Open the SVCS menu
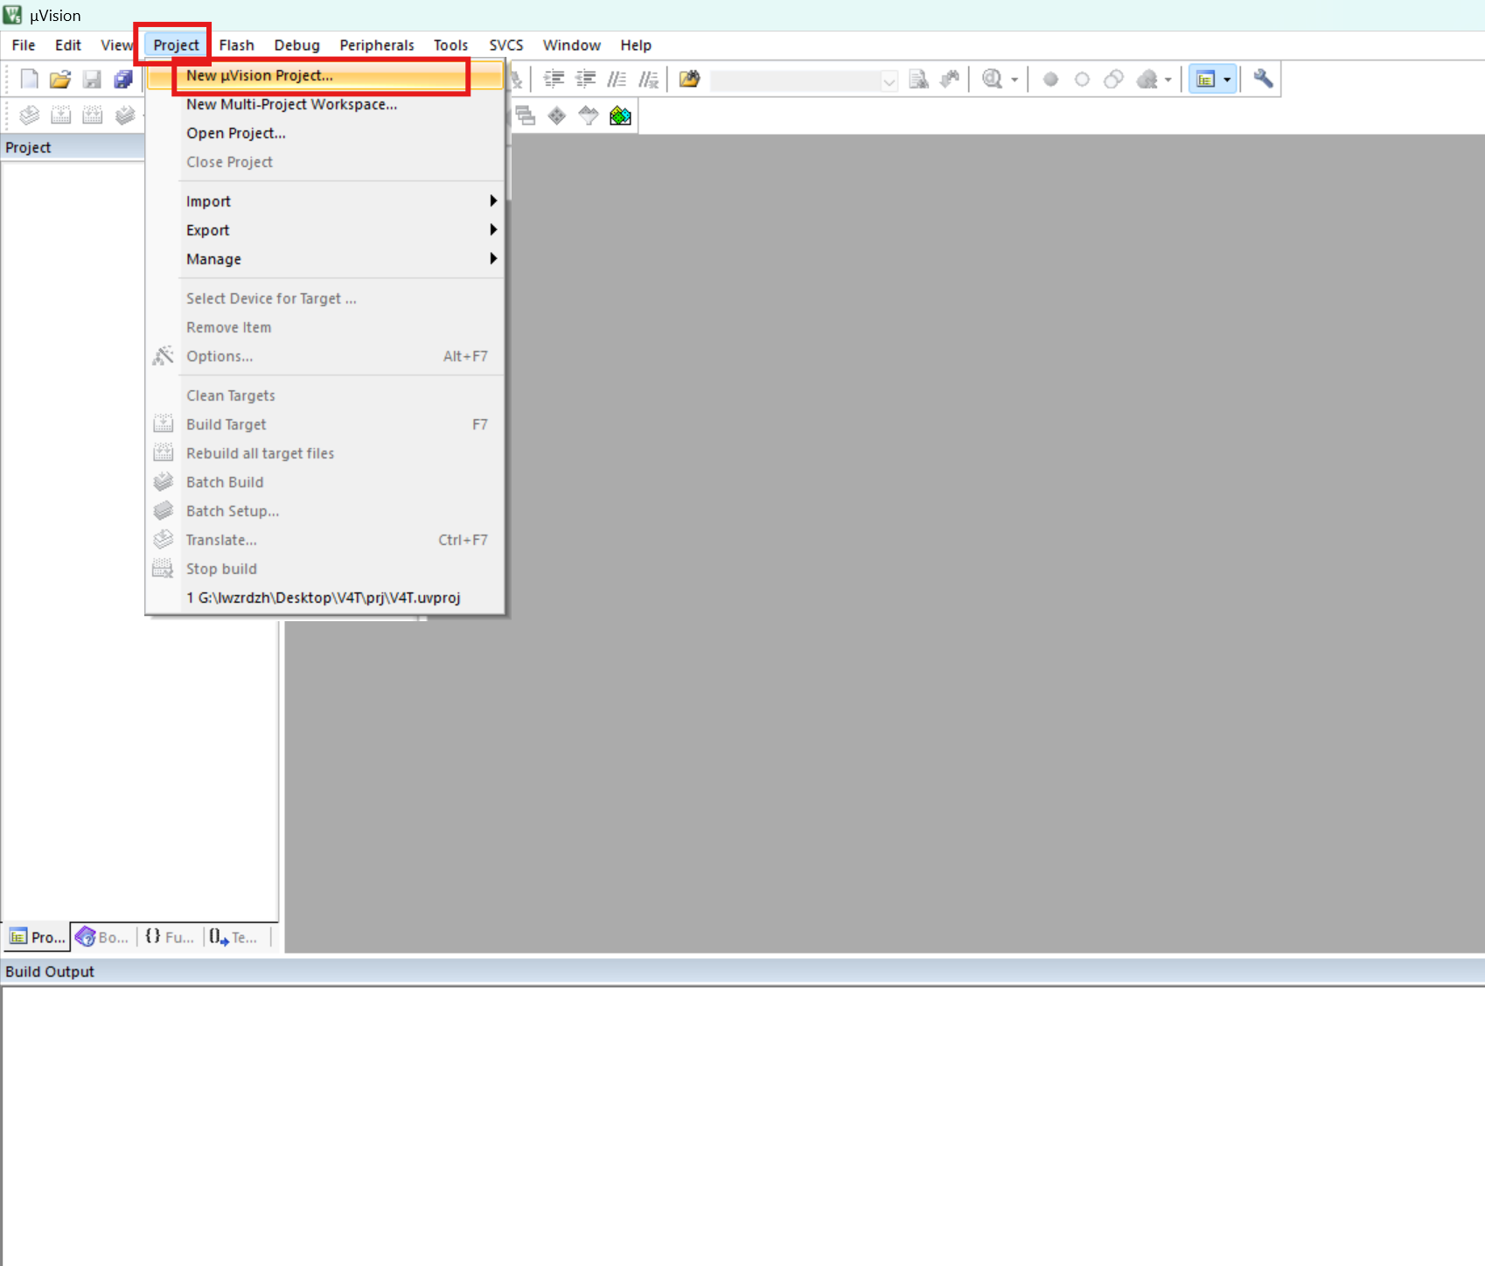This screenshot has height=1266, width=1485. point(506,45)
